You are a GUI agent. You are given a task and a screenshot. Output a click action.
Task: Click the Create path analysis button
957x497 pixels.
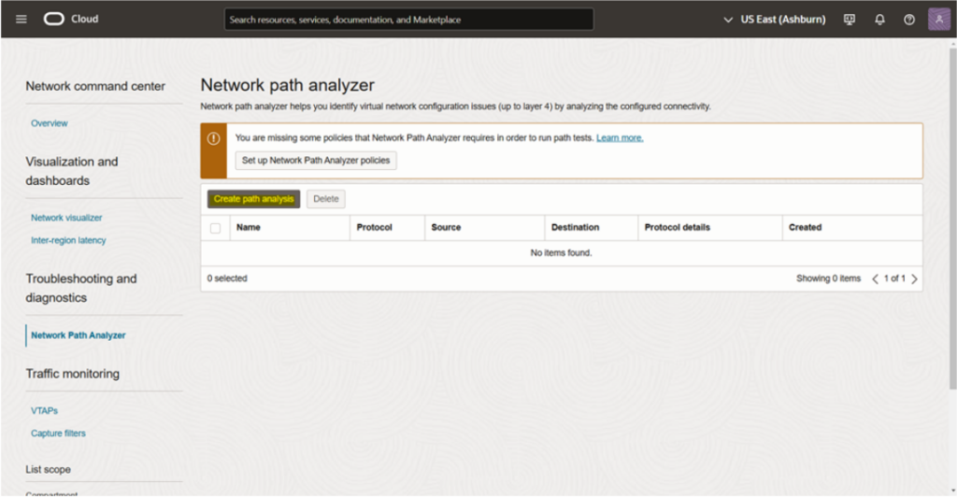[x=253, y=199]
